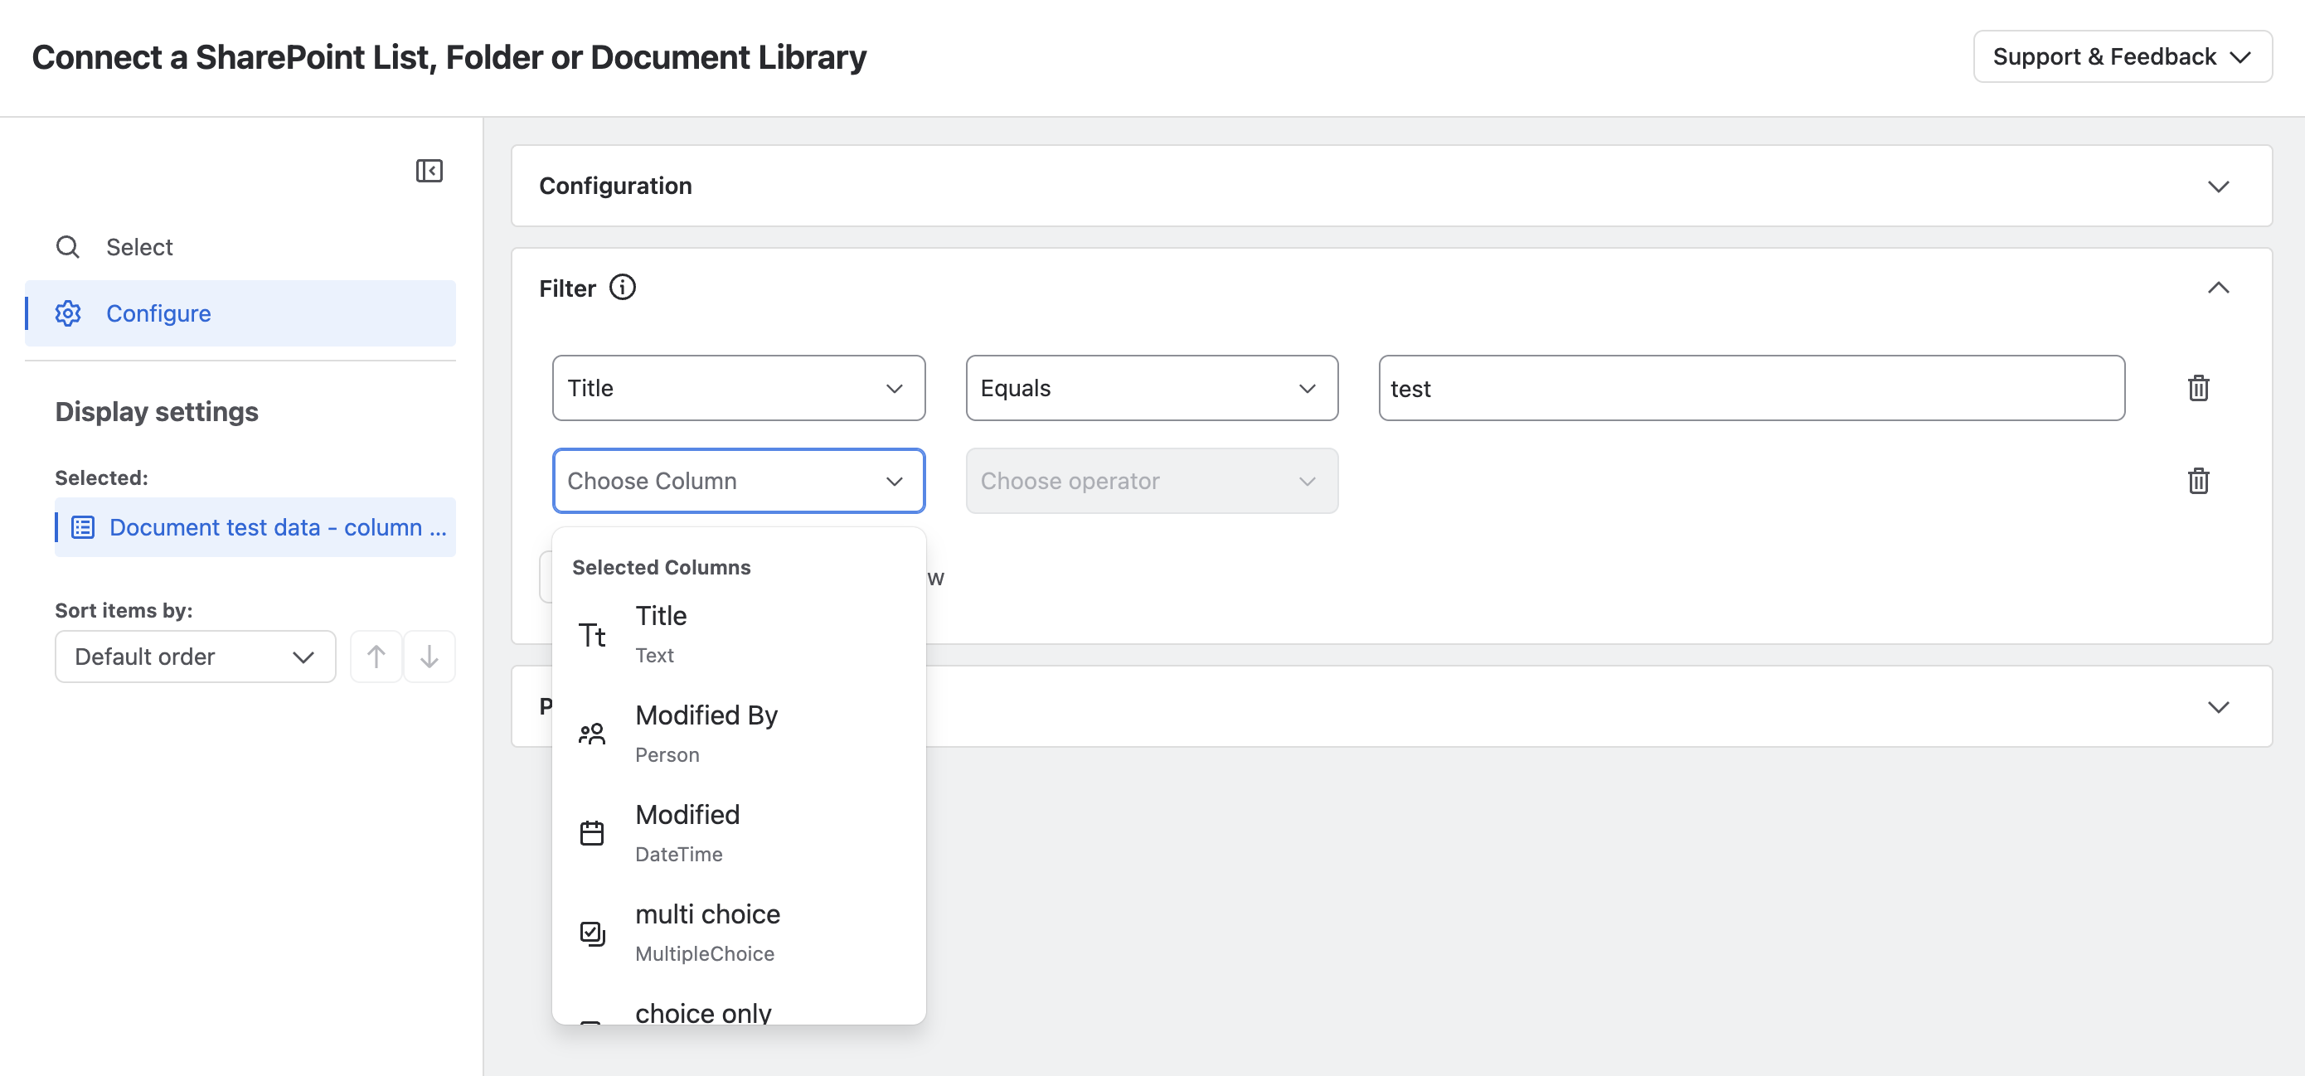
Task: Click the page title heading
Action: pyautogui.click(x=449, y=56)
